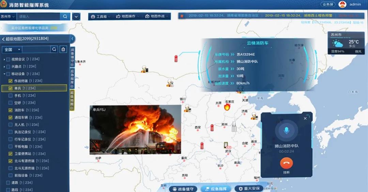The height and width of the screenshot is (192, 368).
Task: Check the 视频会议 checkbox
Action: (x=8, y=59)
